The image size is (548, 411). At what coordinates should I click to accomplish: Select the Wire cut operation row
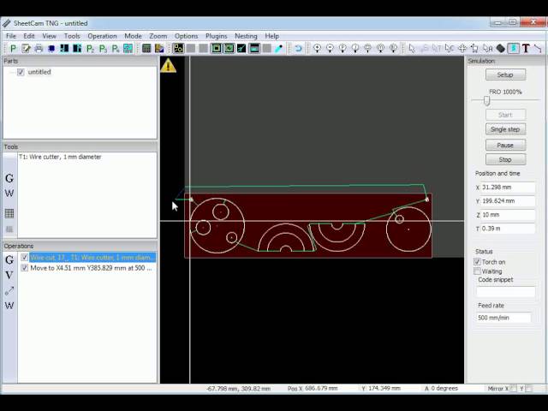[92, 257]
